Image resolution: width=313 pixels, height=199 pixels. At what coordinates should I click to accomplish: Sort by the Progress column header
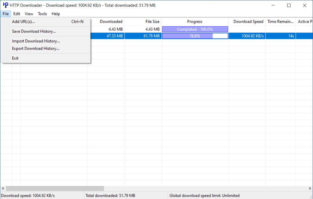[x=195, y=22]
